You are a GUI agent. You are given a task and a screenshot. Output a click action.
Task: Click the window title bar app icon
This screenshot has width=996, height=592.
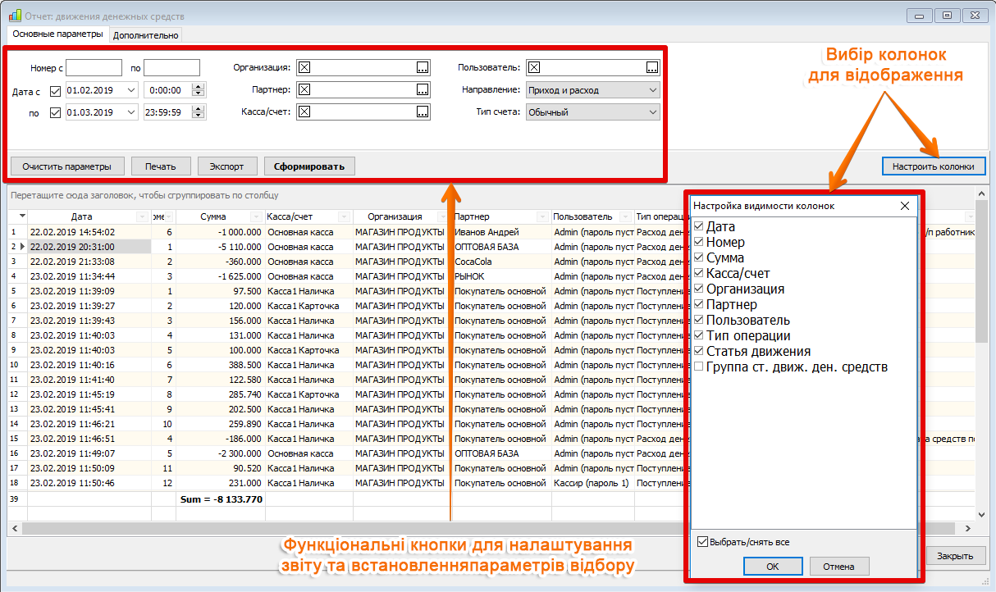15,16
